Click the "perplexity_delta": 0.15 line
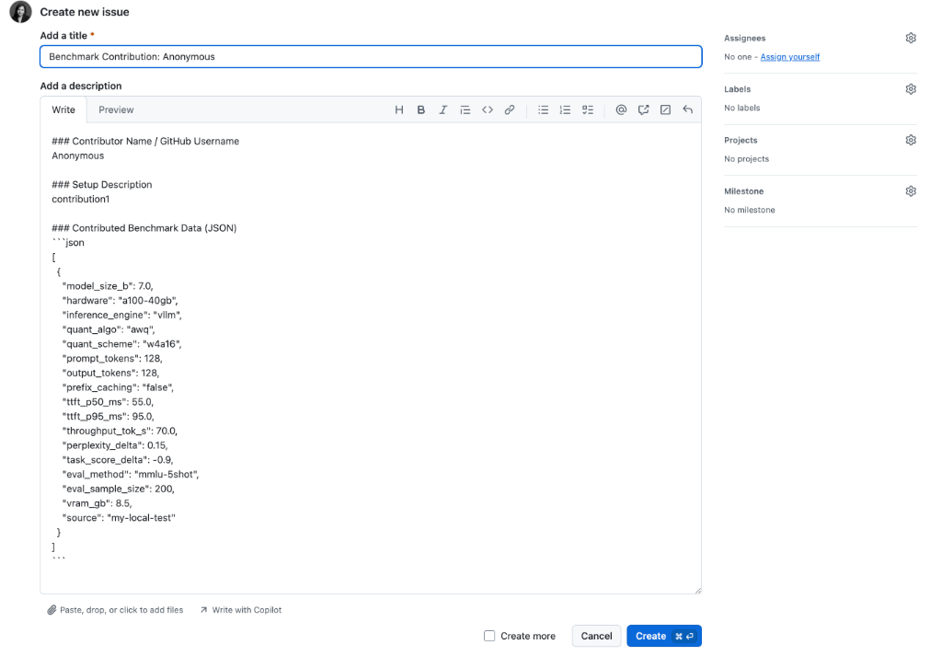Screen dimensions: 942x656 point(115,445)
